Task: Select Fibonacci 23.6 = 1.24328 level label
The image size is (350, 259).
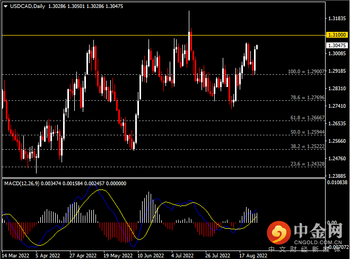Action: (x=308, y=164)
